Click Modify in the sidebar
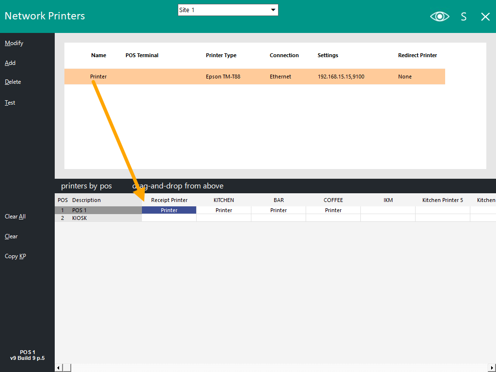 (14, 43)
